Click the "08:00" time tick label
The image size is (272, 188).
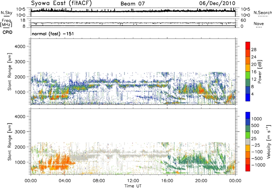click(99, 181)
